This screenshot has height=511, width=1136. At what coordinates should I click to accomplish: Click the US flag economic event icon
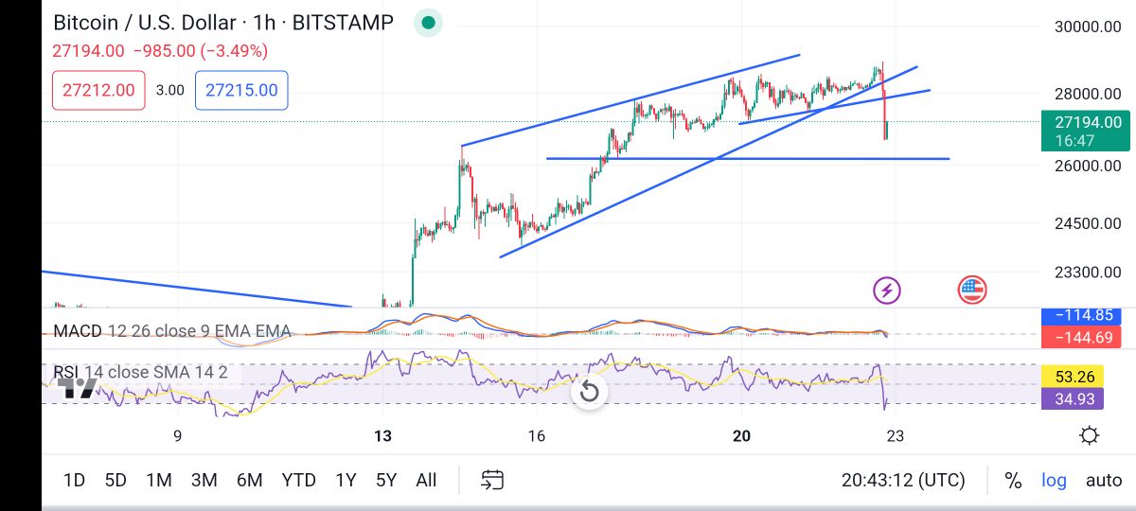point(972,290)
